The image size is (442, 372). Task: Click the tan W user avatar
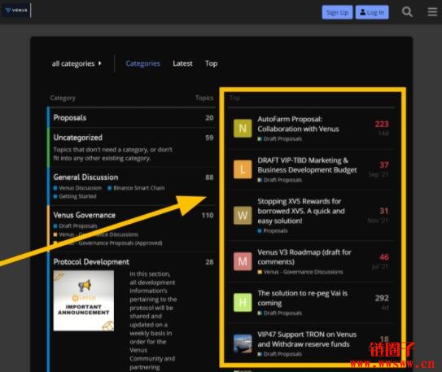[x=243, y=216]
